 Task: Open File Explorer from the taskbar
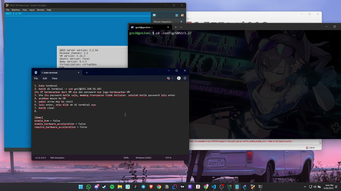pyautogui.click(x=120, y=187)
